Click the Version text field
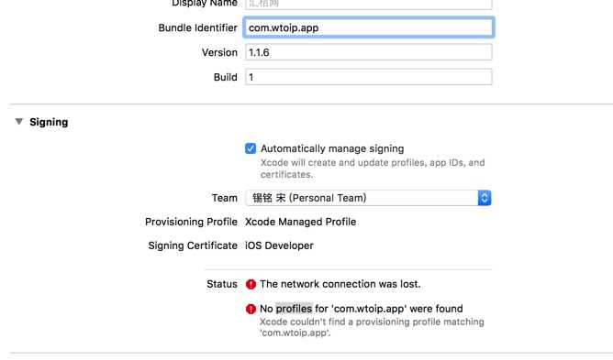This screenshot has width=613, height=360. tap(368, 52)
